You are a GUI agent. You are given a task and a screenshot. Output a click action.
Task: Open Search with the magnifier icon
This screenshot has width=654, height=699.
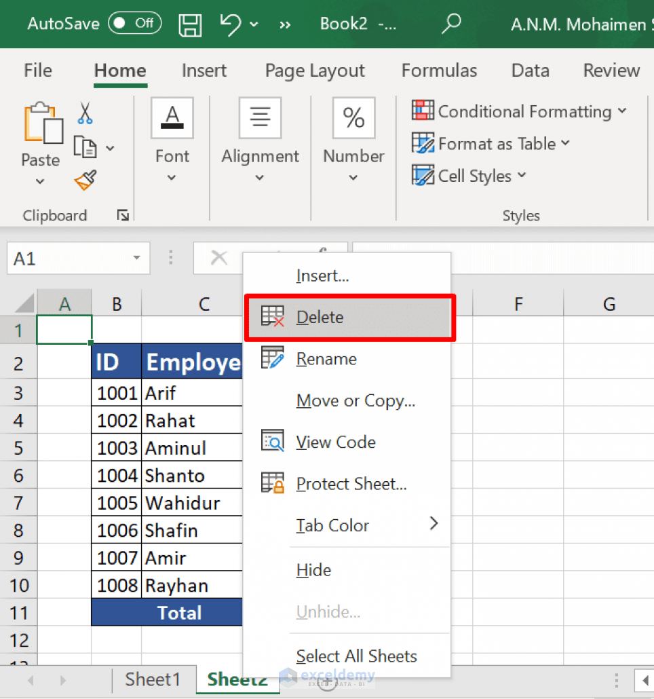click(451, 24)
